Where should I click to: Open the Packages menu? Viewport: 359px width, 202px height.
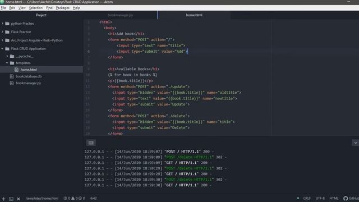62,8
